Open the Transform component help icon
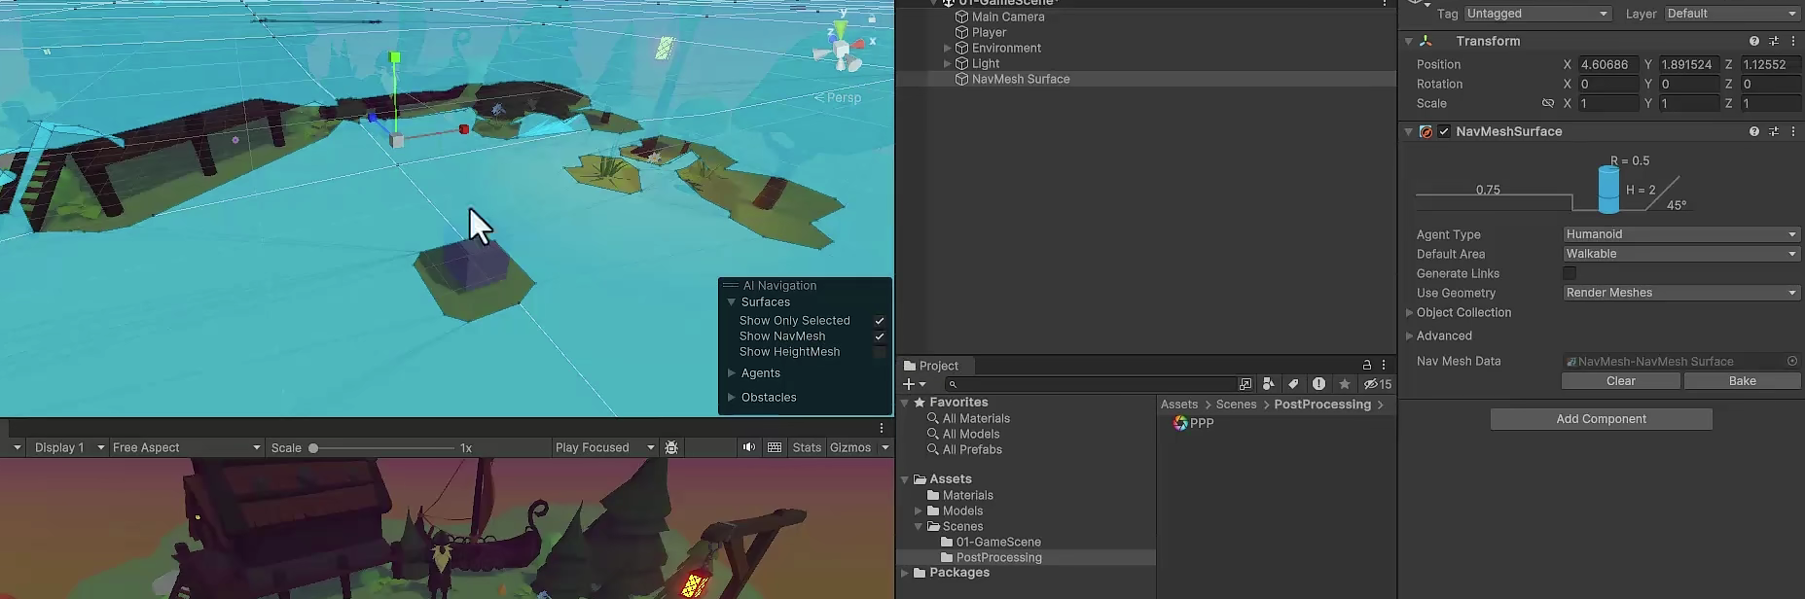The height and width of the screenshot is (599, 1805). [x=1754, y=41]
